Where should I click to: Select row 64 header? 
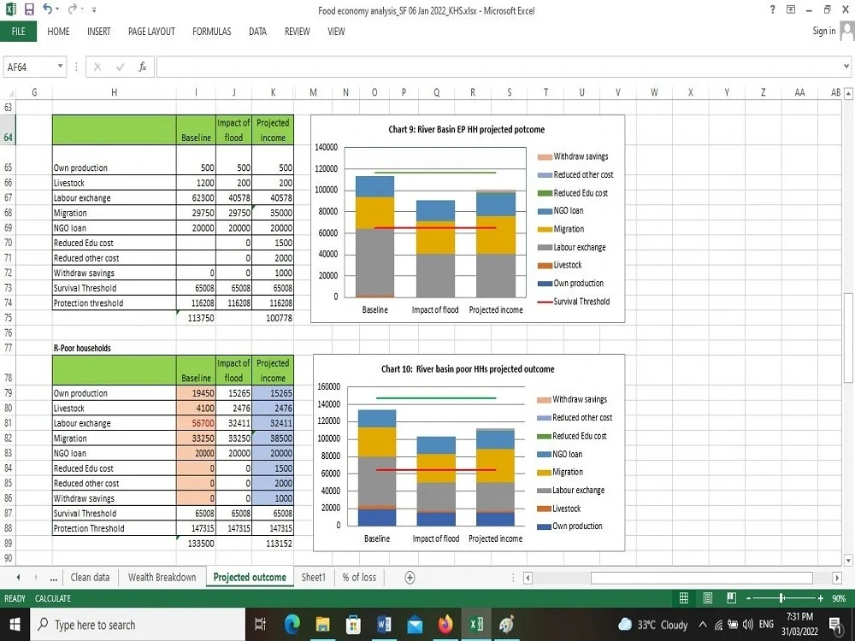click(x=9, y=130)
